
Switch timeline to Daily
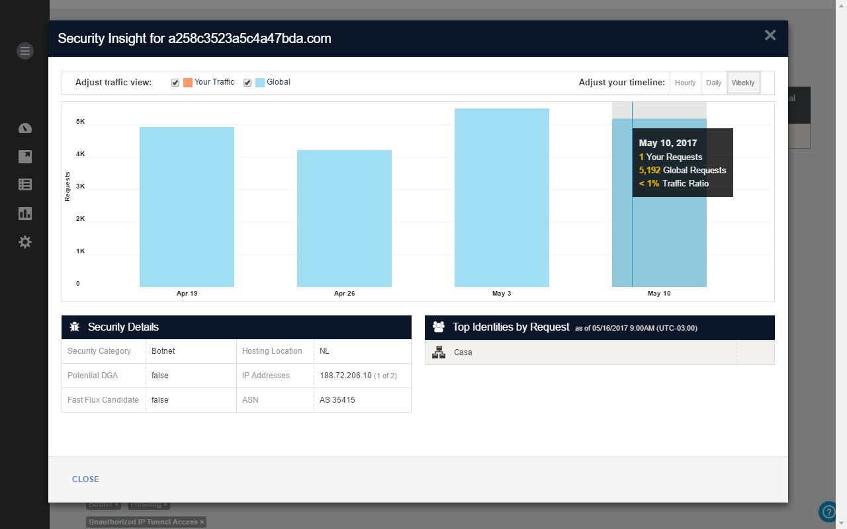click(x=713, y=83)
